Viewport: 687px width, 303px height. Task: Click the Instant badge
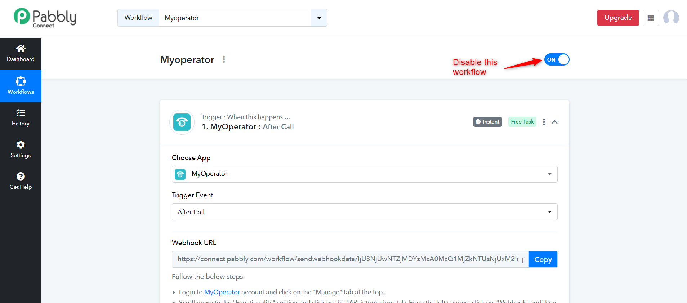pos(487,122)
